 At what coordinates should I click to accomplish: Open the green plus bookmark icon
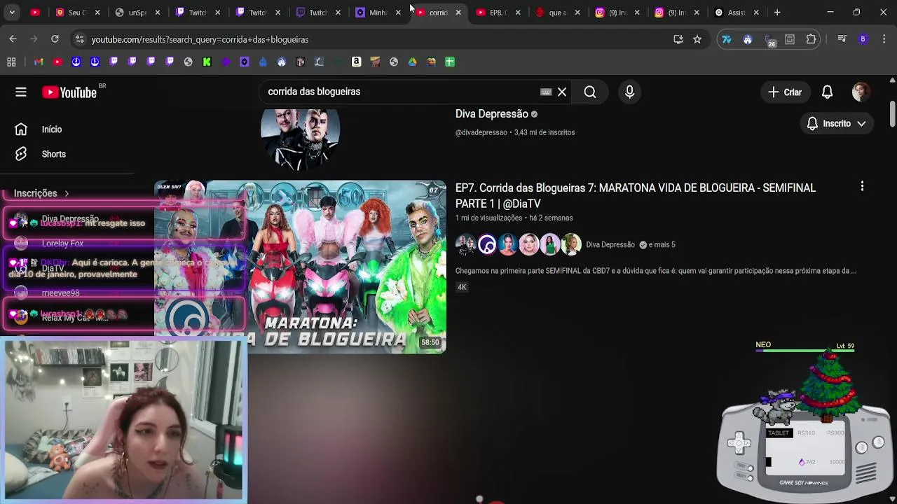pyautogui.click(x=450, y=62)
